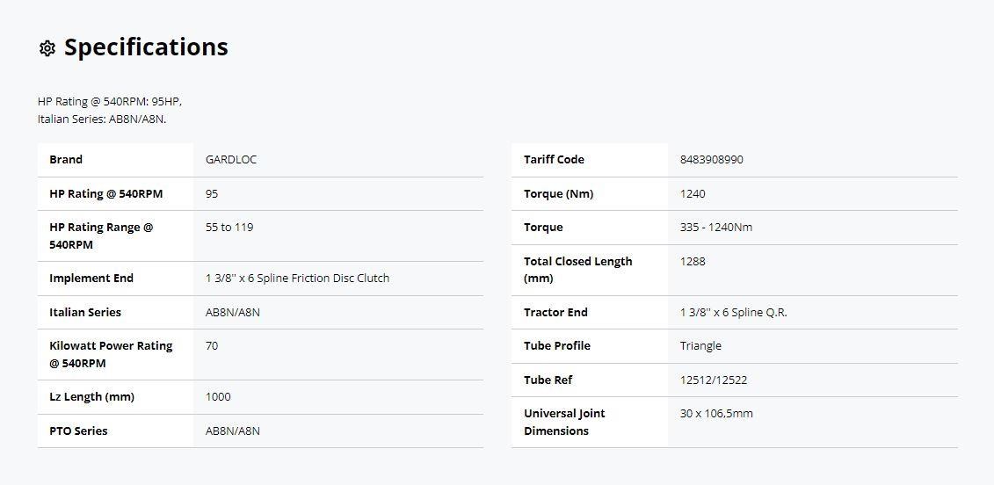Click the gear icon beside Specifications

click(x=47, y=48)
